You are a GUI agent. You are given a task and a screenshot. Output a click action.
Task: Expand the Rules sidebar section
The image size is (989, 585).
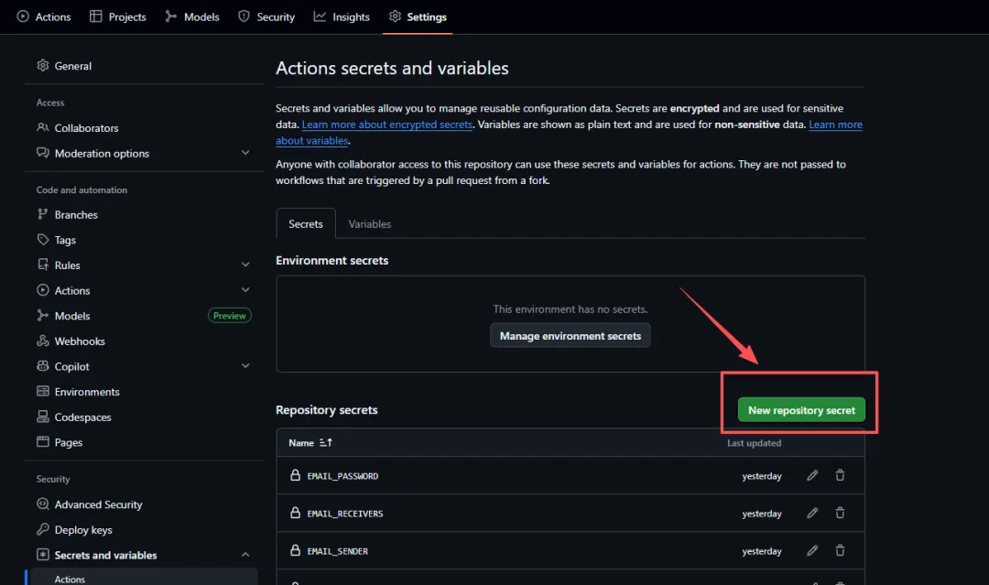[x=245, y=265]
